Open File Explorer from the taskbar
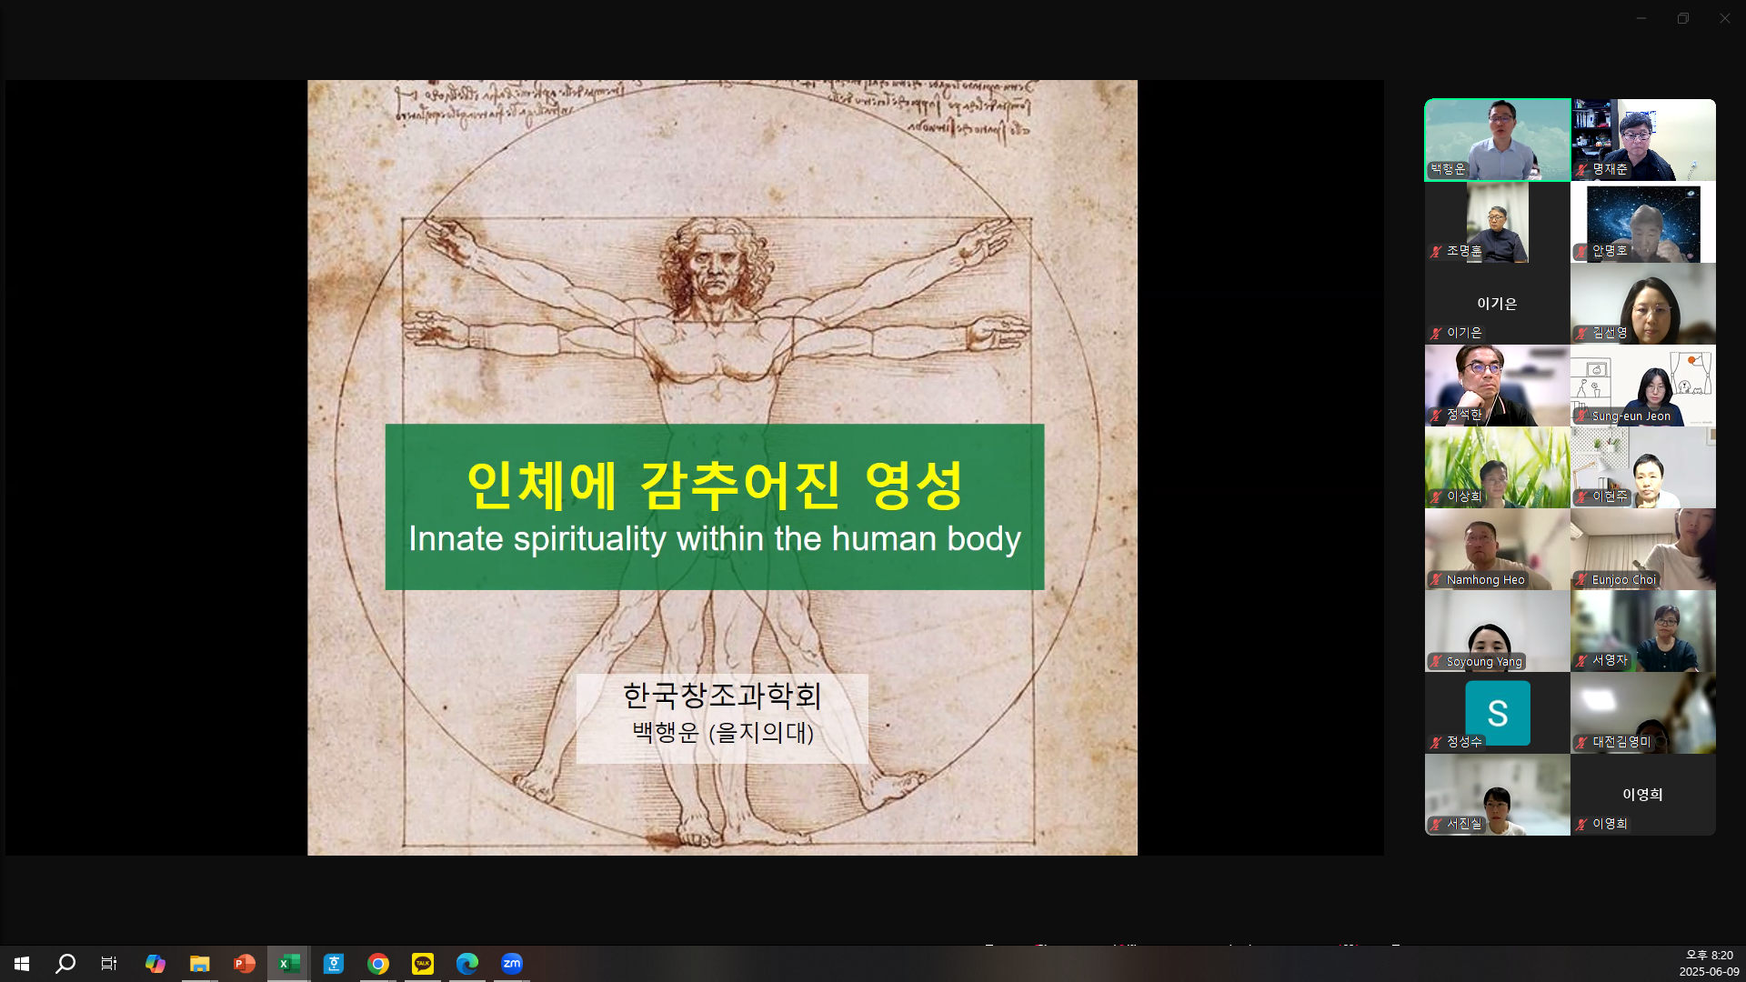Screen dimensions: 1746x982 click(200, 964)
